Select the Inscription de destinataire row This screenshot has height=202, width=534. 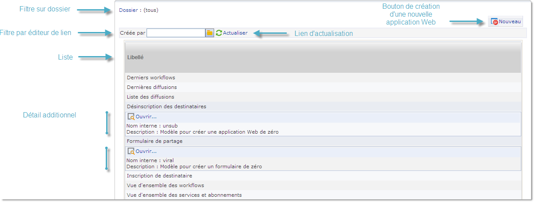(x=323, y=176)
